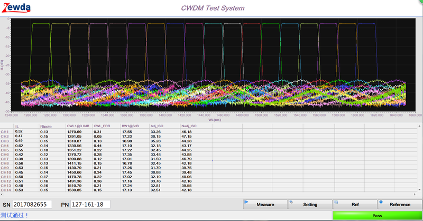Select the CH13 row label

point(6,186)
